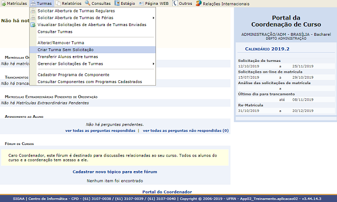Click the Página WEB icon
The height and width of the screenshot is (202, 337).
pos(141,3)
